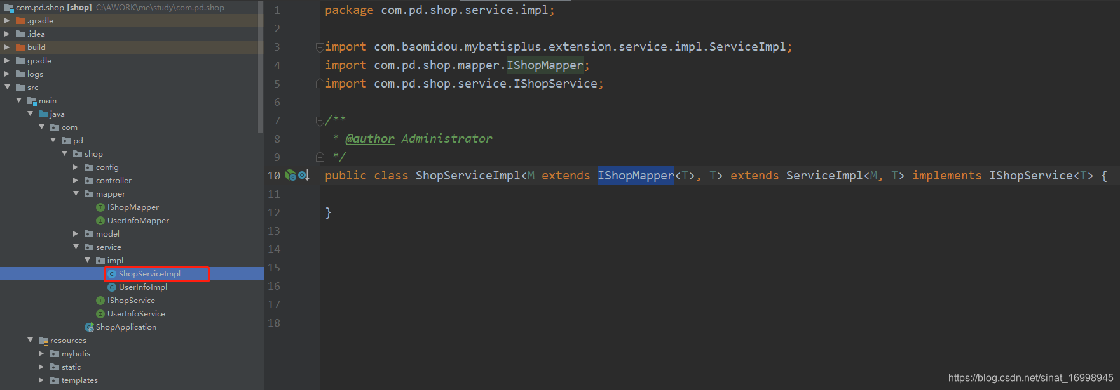Open IShopMapper in the project tree

coord(133,207)
